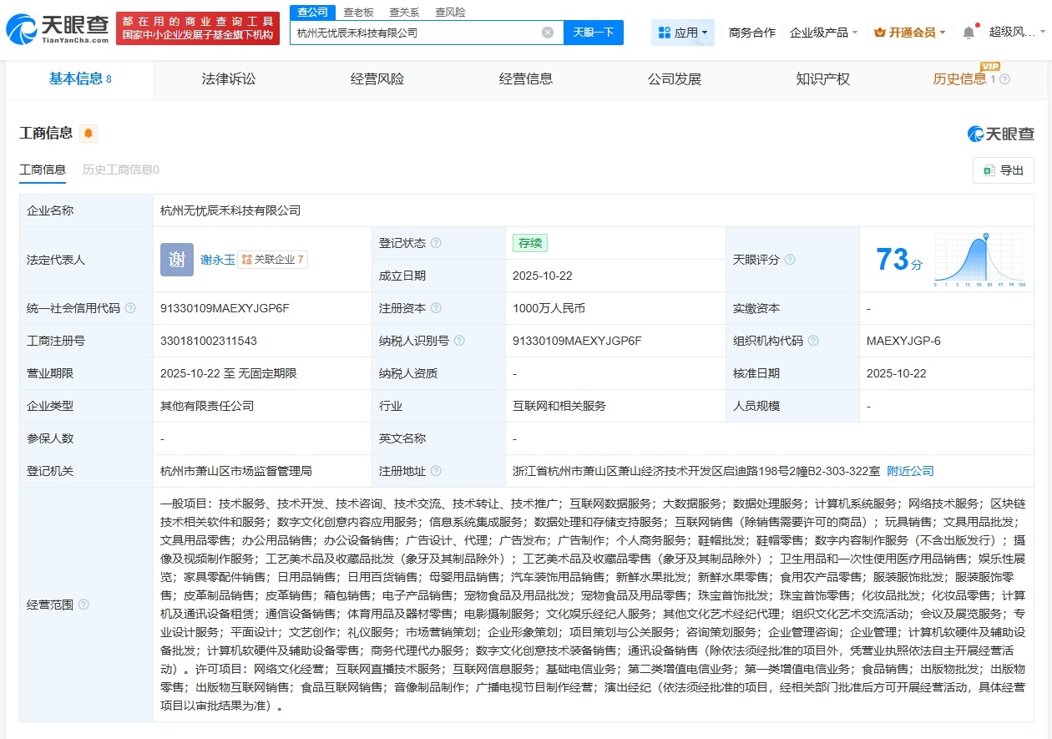Clear search box using the X icon
This screenshot has width=1052, height=739.
click(x=548, y=32)
